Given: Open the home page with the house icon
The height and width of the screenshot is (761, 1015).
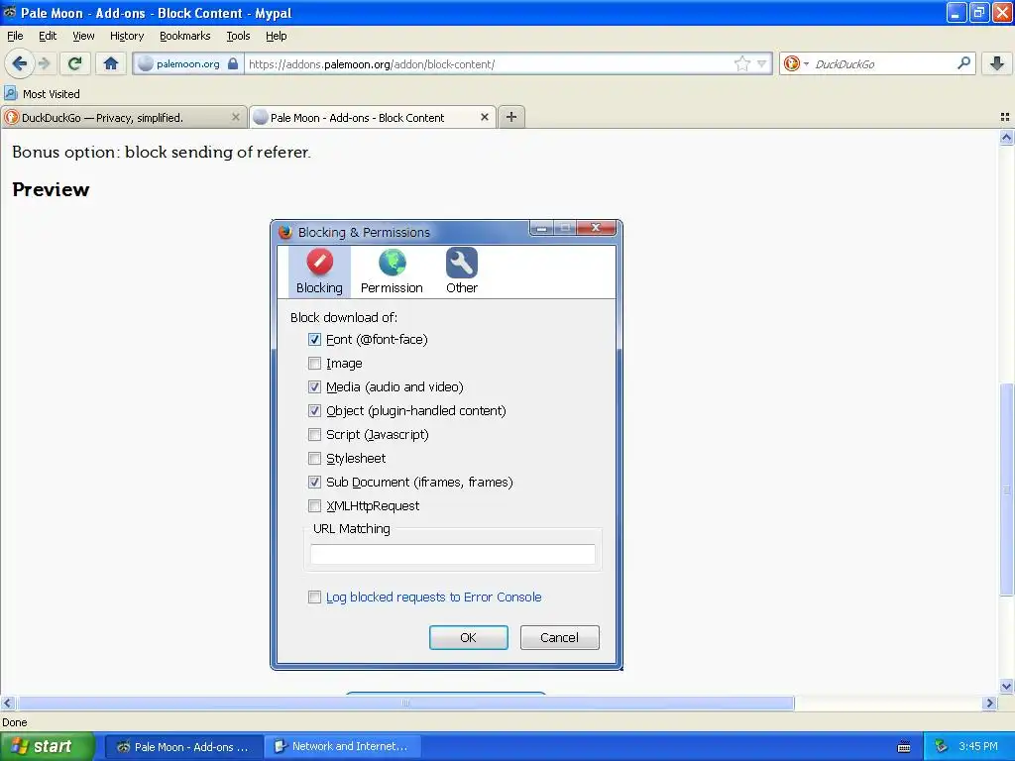Looking at the screenshot, I should point(111,63).
